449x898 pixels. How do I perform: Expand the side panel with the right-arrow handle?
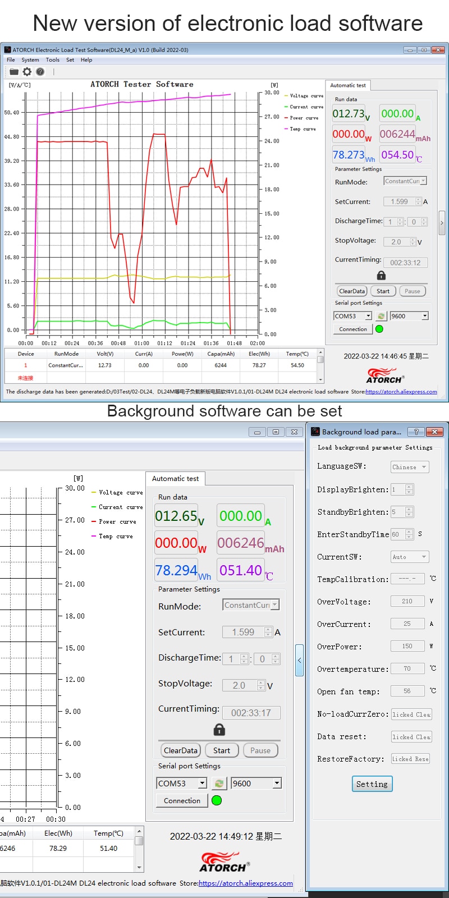[x=442, y=223]
